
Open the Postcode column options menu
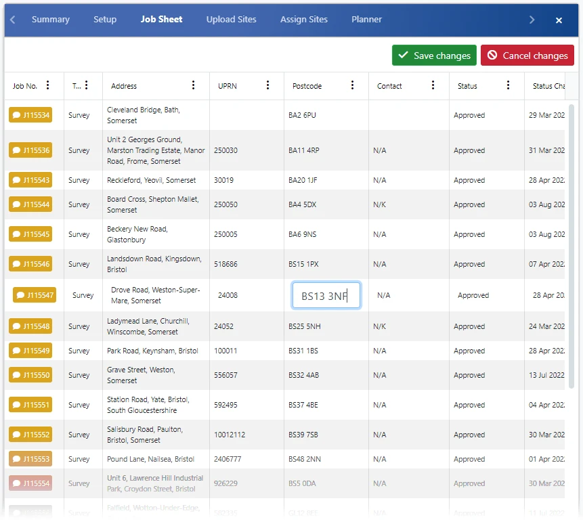(x=352, y=86)
